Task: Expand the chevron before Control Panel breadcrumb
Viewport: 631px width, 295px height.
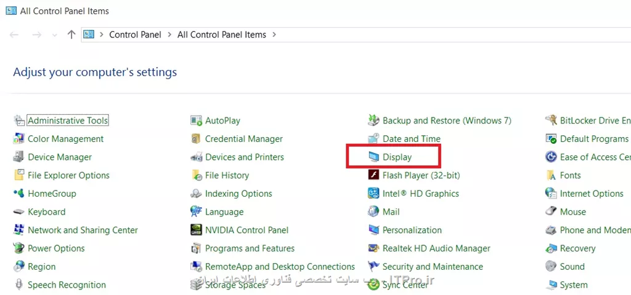Action: pyautogui.click(x=102, y=35)
